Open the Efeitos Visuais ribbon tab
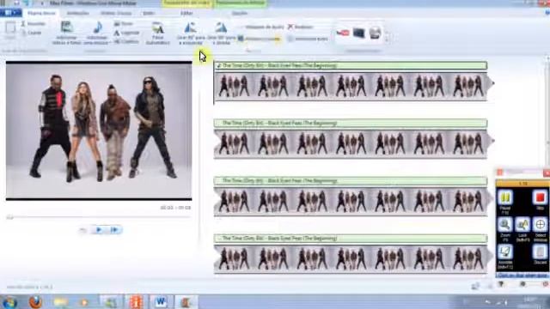The height and width of the screenshot is (309, 550). (116, 13)
